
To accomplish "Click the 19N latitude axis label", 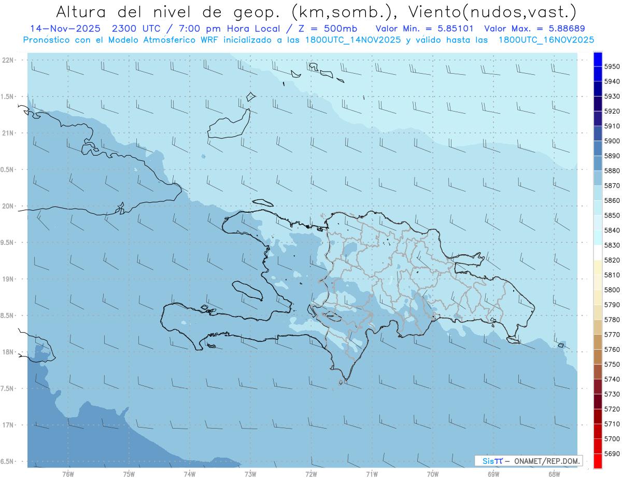I will click(x=8, y=279).
